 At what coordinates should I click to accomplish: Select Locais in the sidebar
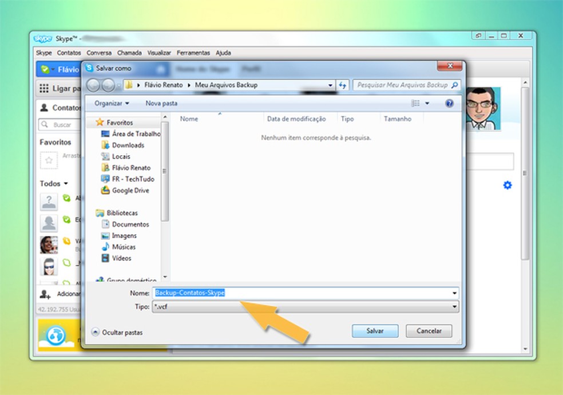(x=121, y=156)
